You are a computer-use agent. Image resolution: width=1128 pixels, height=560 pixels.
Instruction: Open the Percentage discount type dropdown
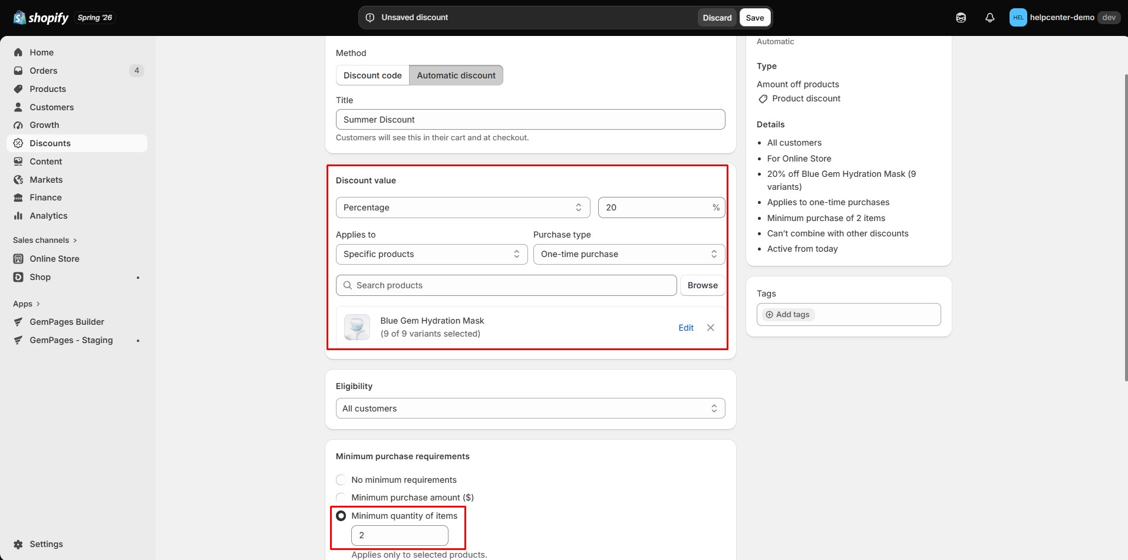pos(463,207)
